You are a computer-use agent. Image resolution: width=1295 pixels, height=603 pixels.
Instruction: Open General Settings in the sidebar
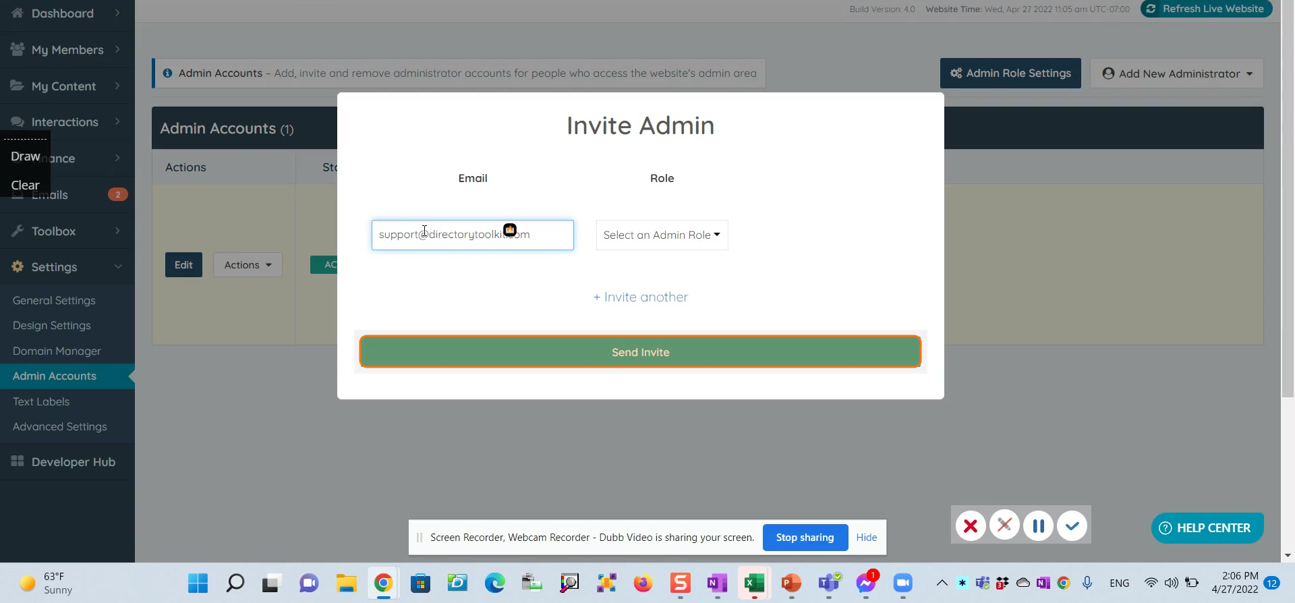[x=54, y=300]
